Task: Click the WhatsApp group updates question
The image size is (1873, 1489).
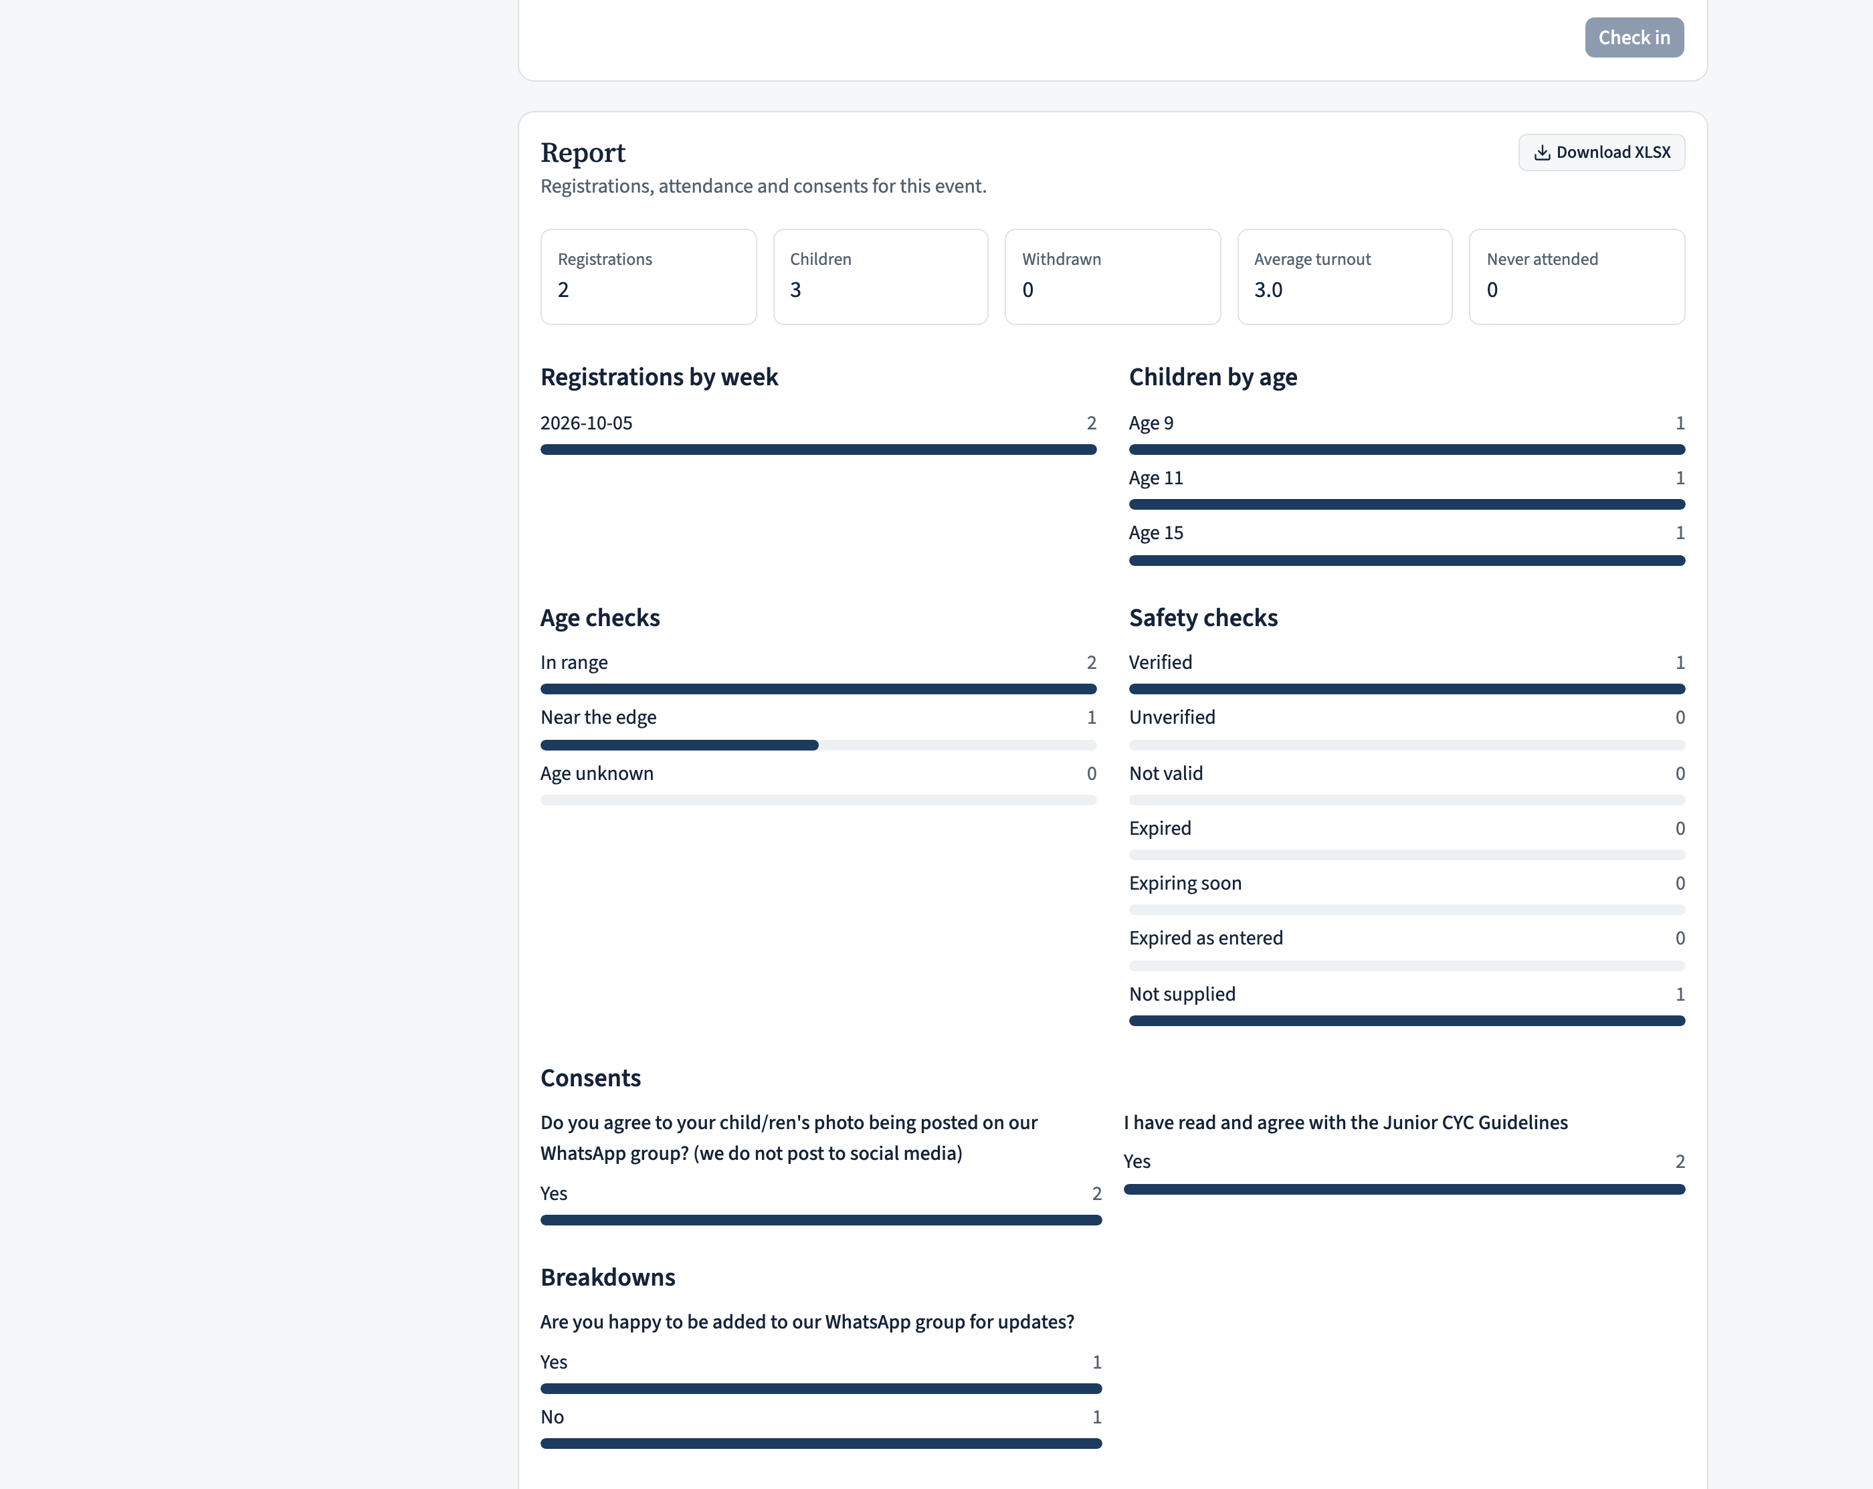Action: pyautogui.click(x=806, y=1321)
